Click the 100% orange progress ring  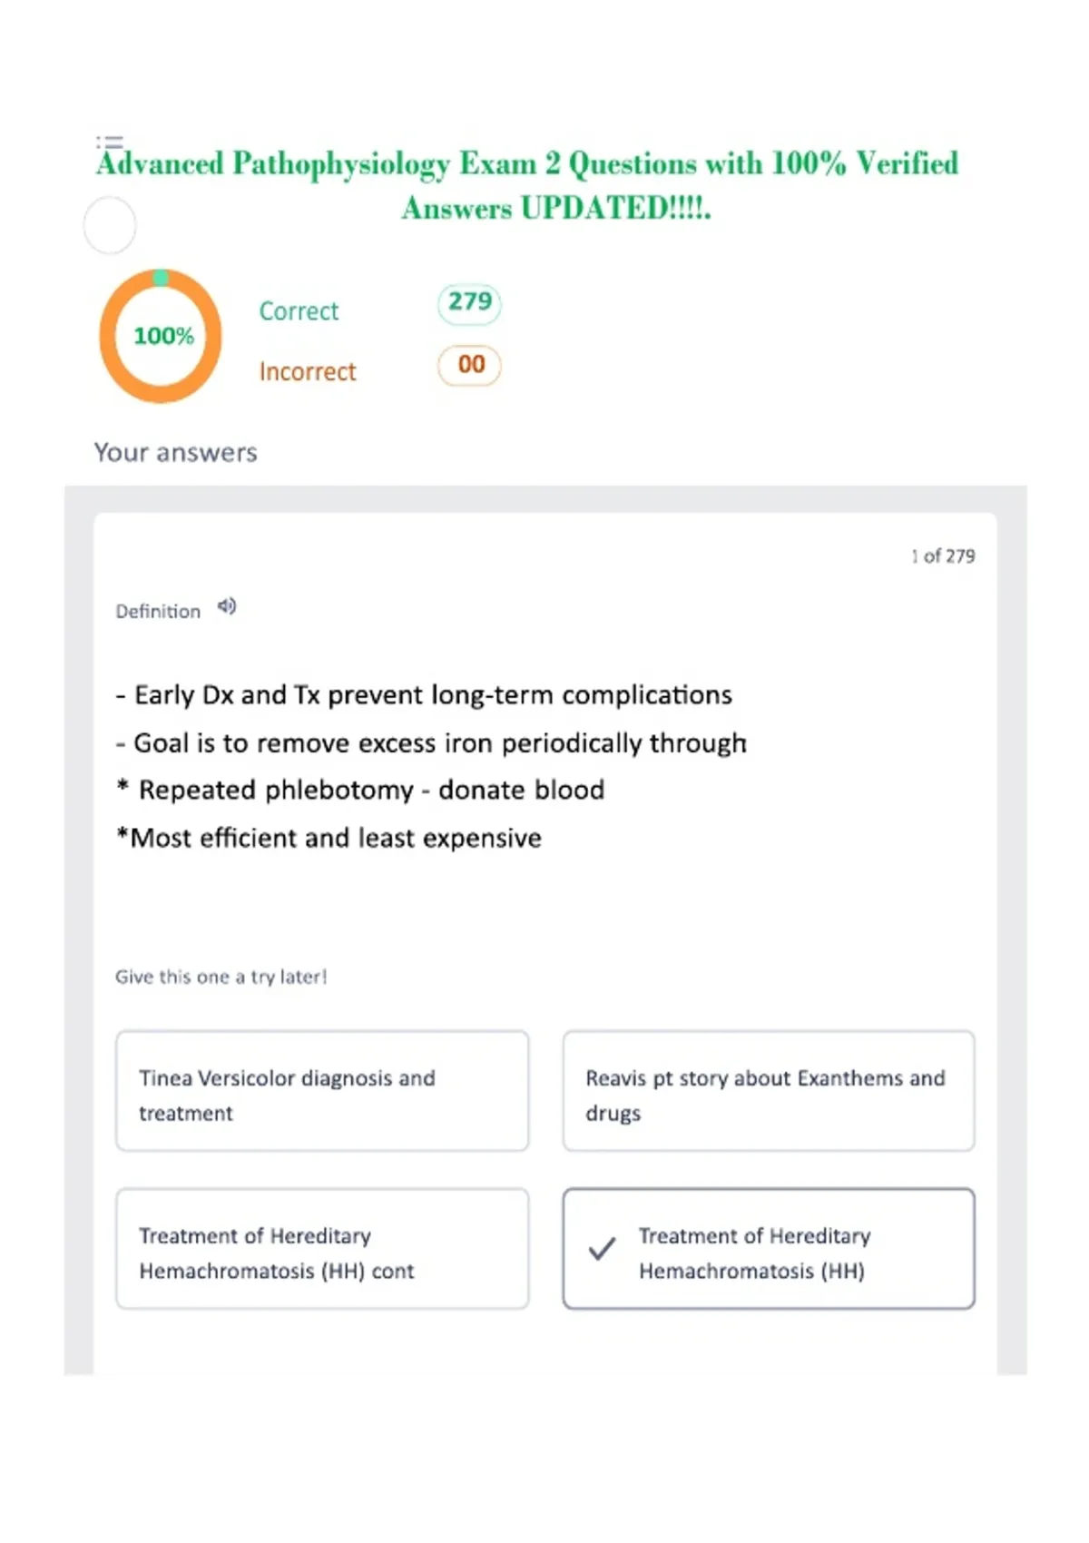click(162, 336)
